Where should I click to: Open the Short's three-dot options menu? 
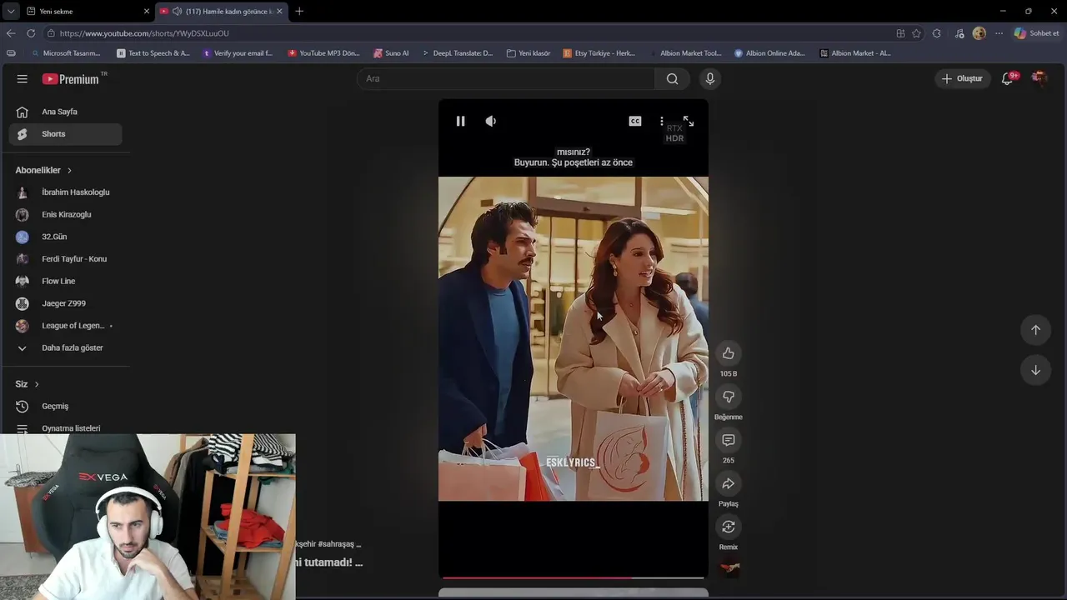662,121
